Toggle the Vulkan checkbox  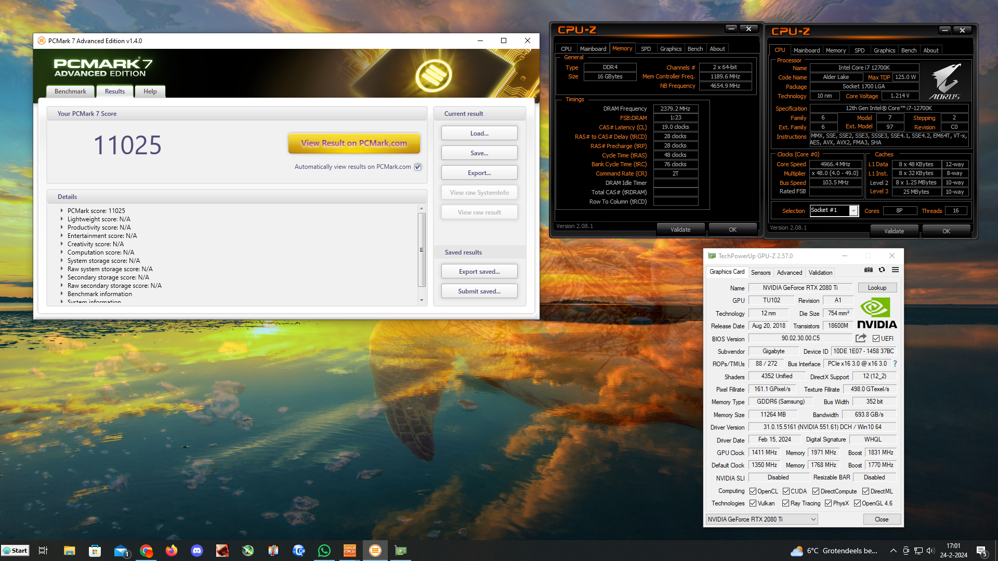tap(753, 503)
